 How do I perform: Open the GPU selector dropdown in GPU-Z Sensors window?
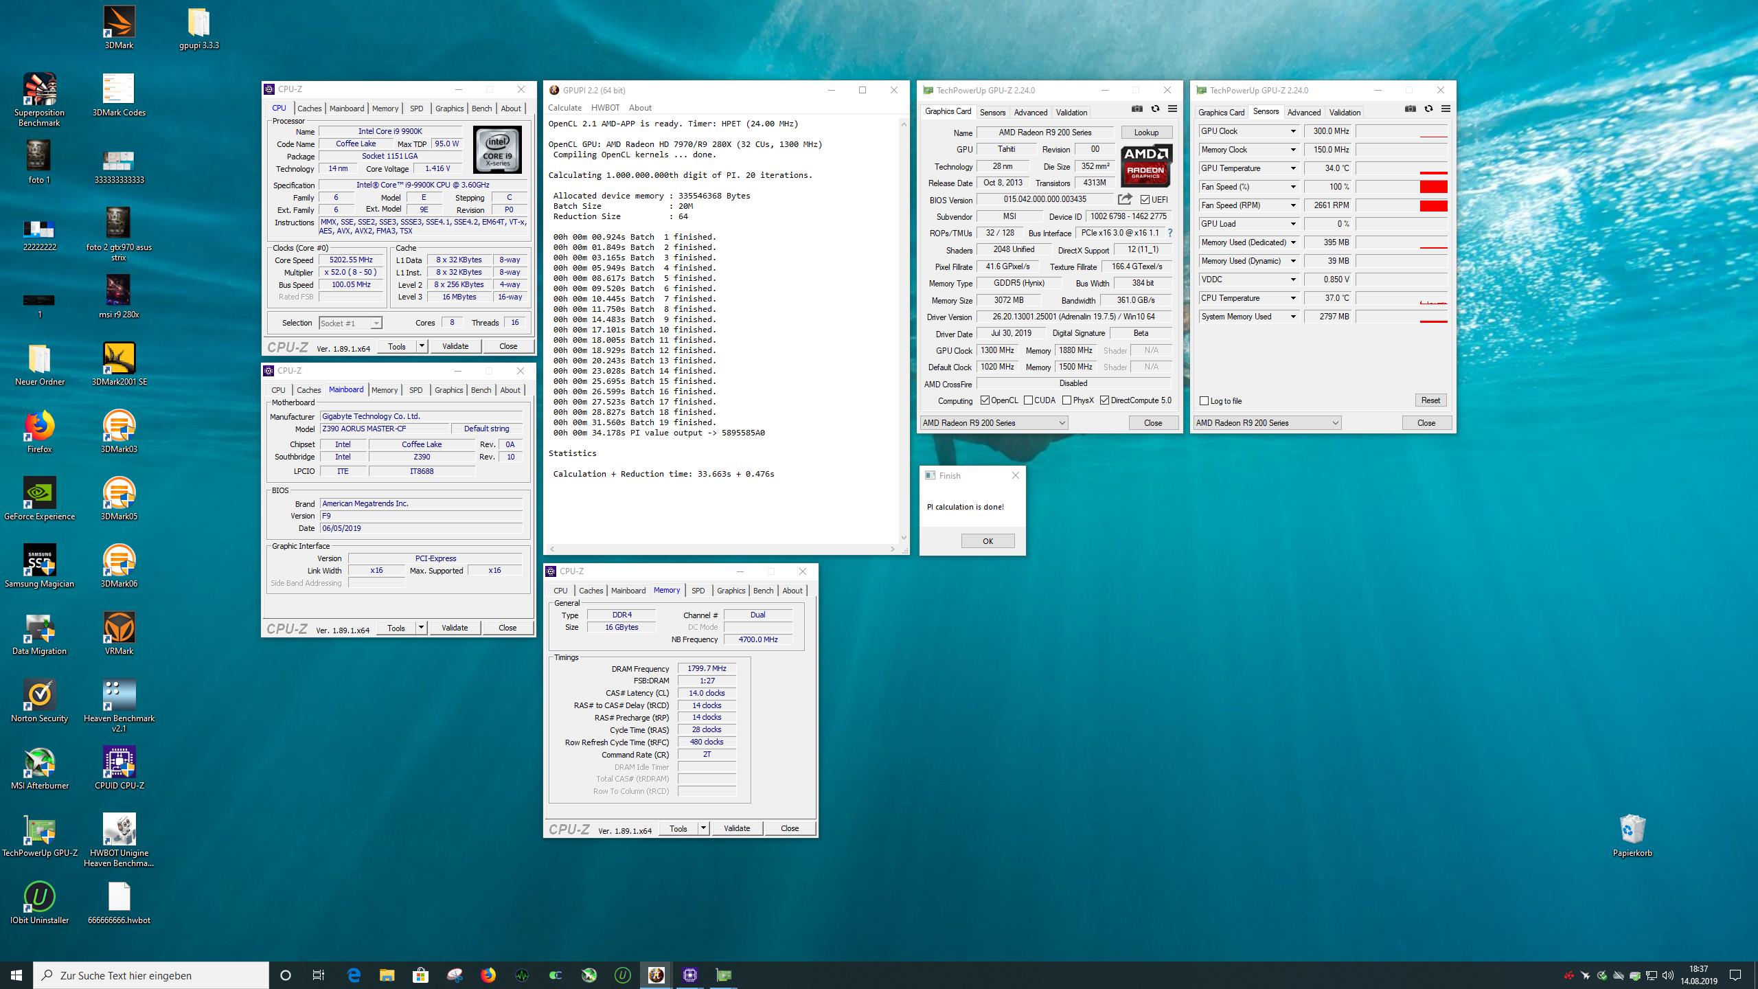(x=1267, y=423)
